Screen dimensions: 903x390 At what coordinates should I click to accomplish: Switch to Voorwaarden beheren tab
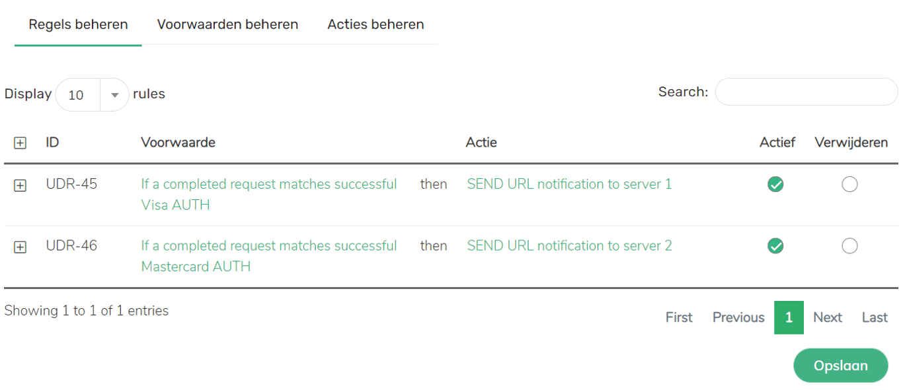(227, 25)
